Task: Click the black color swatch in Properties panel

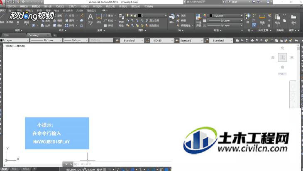Action: 211,15
